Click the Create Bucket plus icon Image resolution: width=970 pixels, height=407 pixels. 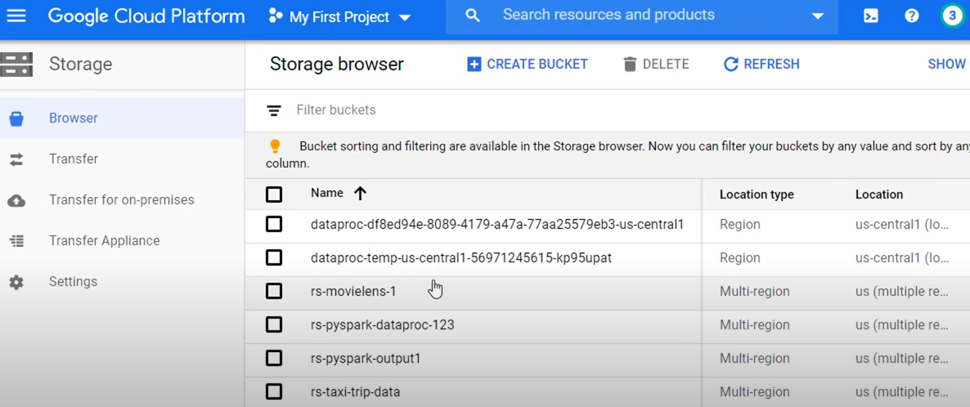coord(474,65)
